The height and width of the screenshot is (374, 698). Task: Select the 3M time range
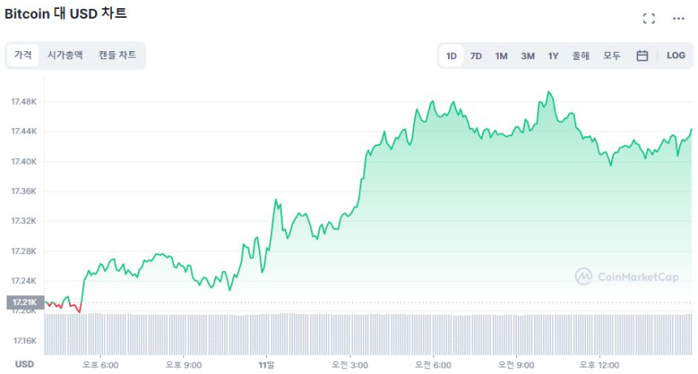528,56
